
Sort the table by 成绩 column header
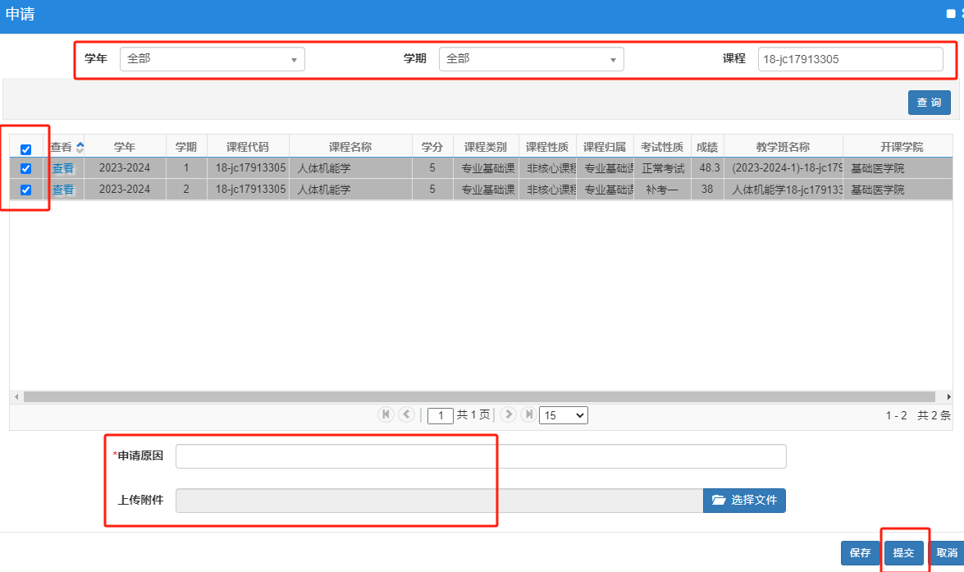pos(706,148)
